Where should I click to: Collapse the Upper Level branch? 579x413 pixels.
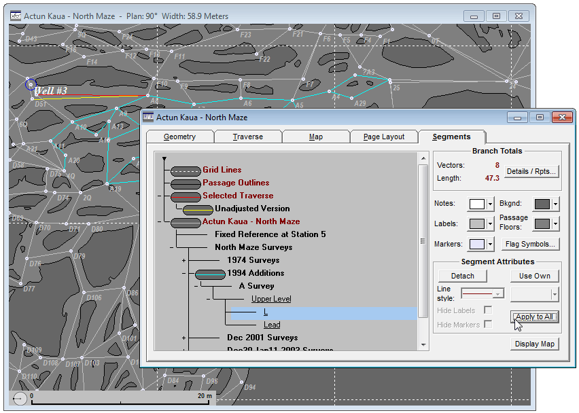pos(208,299)
